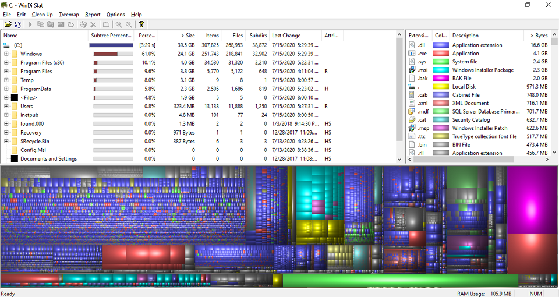Viewport: 559px width, 297px height.
Task: Click the Explorer Here toolbar icon
Action: click(50, 24)
